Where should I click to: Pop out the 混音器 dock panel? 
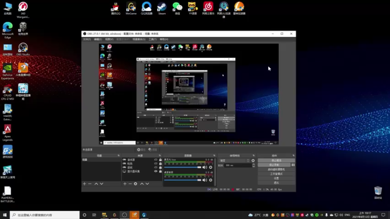(x=214, y=155)
